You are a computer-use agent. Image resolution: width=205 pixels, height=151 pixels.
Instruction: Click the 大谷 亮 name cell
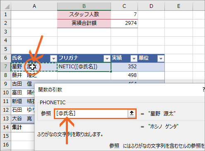click(x=23, y=119)
